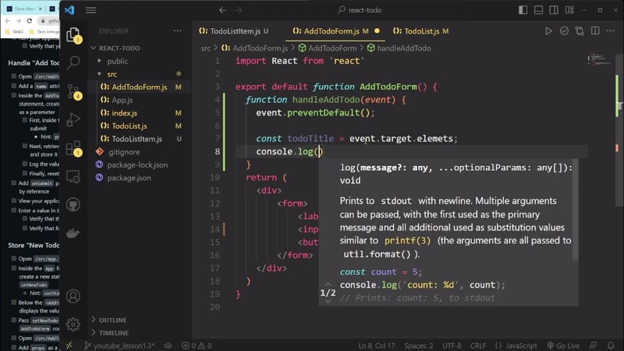Open Problems via errors and warnings count
624x351 pixels.
coord(196,346)
